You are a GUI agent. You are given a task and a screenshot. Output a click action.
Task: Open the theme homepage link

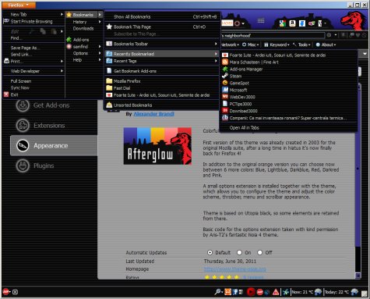click(x=234, y=269)
